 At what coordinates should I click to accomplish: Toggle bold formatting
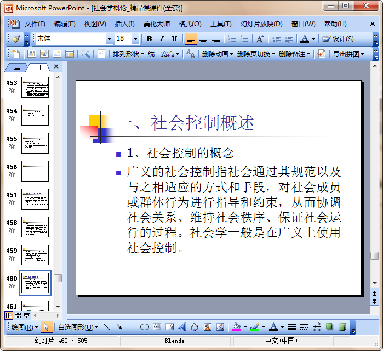[149, 39]
